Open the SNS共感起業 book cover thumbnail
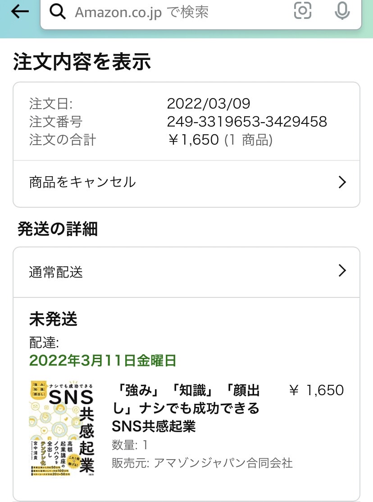Screen dimensions: 373x502 click(x=63, y=429)
